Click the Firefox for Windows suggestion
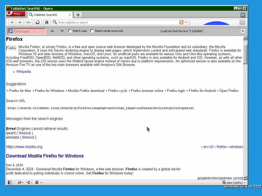 pos(49,91)
